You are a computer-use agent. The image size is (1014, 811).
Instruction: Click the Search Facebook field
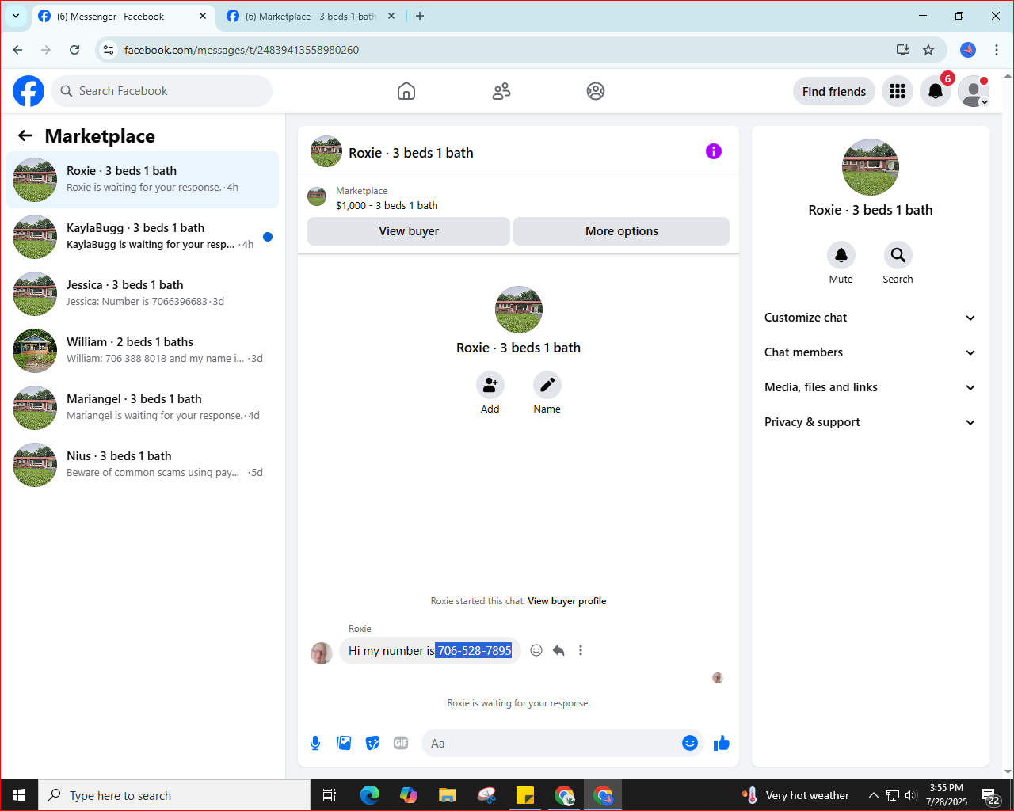(x=162, y=91)
